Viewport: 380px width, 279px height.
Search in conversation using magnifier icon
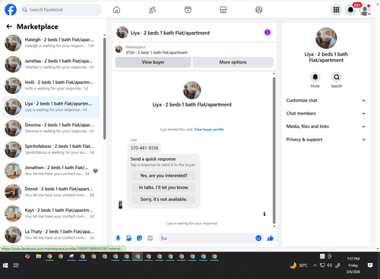pos(337,77)
